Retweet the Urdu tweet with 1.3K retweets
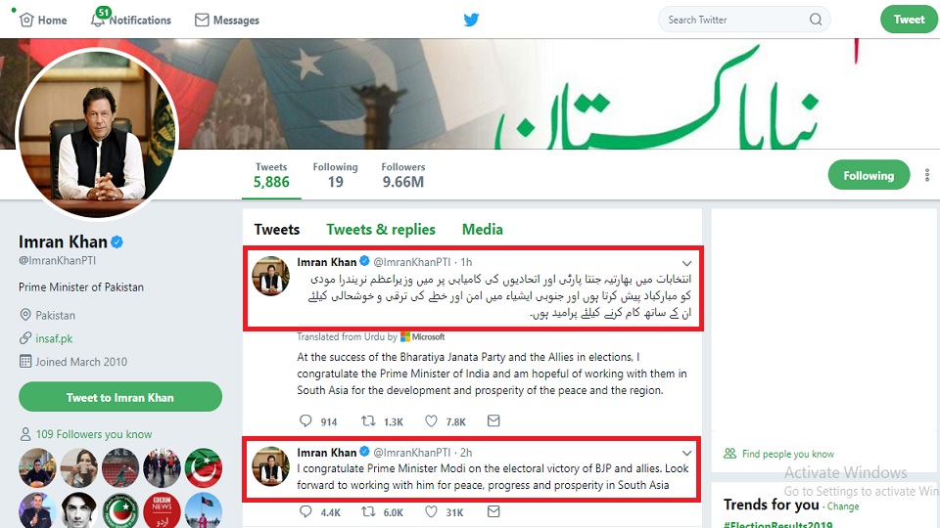This screenshot has width=940, height=528. tap(368, 420)
